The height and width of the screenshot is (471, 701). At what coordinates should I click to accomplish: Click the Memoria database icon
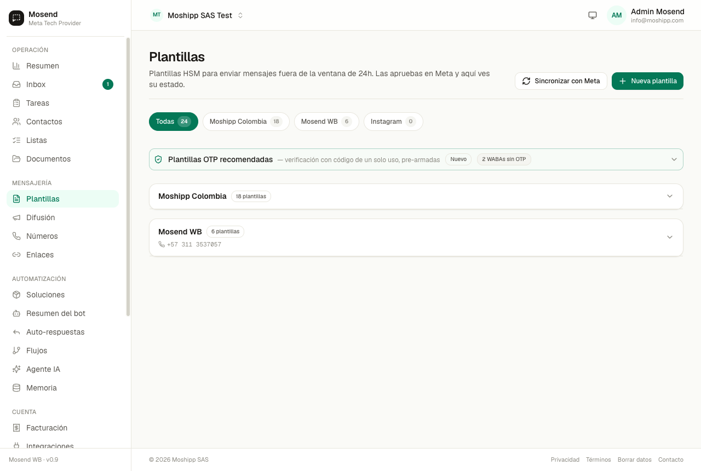click(x=16, y=388)
